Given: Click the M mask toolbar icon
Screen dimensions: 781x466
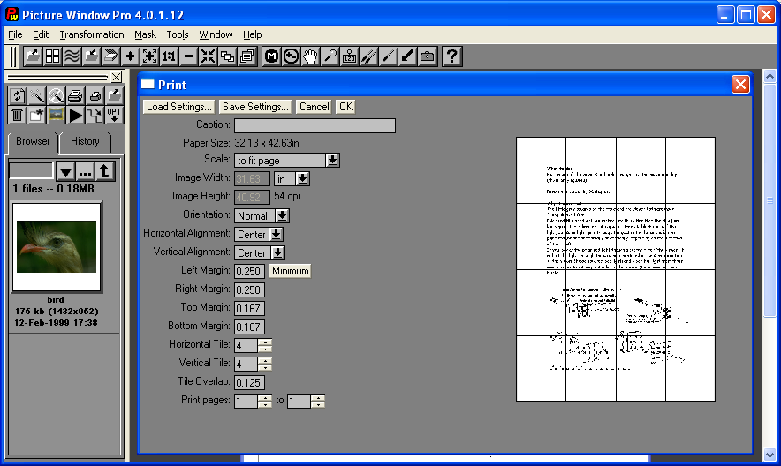Looking at the screenshot, I should [271, 56].
